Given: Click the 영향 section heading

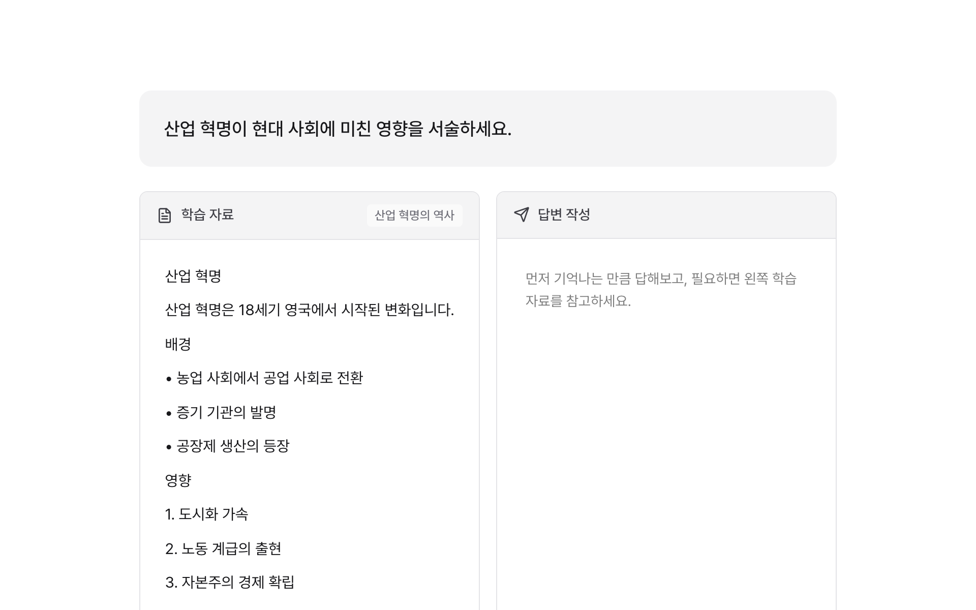Looking at the screenshot, I should (x=176, y=480).
